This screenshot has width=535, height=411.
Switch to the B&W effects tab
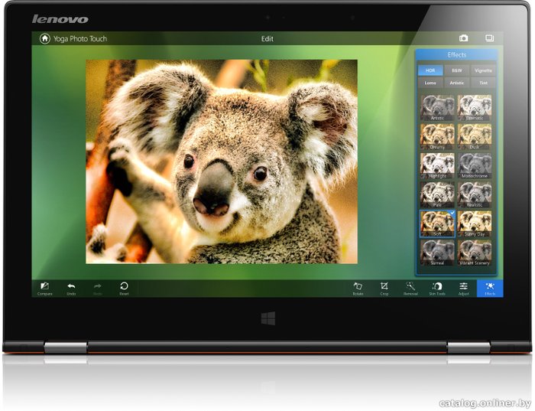457,70
